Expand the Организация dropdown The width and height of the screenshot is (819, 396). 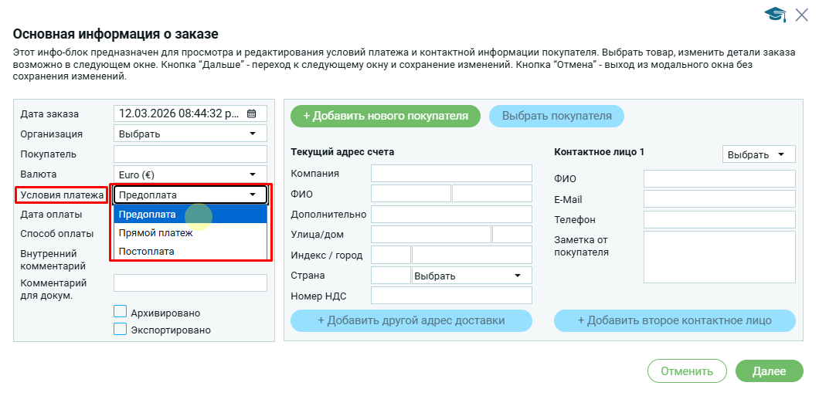[x=190, y=134]
